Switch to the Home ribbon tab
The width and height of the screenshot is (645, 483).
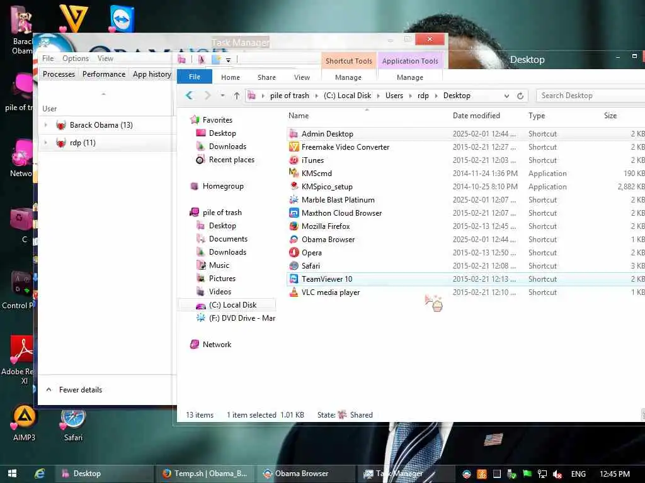click(x=231, y=77)
